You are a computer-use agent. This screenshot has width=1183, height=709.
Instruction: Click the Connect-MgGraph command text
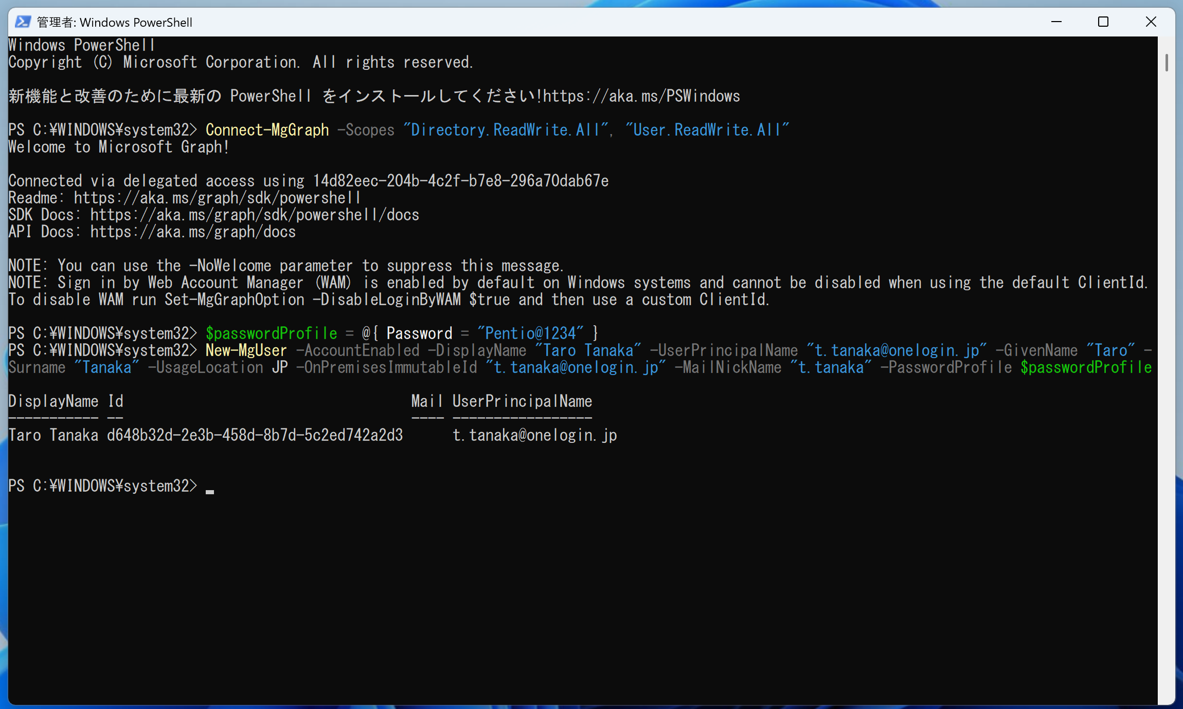267,130
